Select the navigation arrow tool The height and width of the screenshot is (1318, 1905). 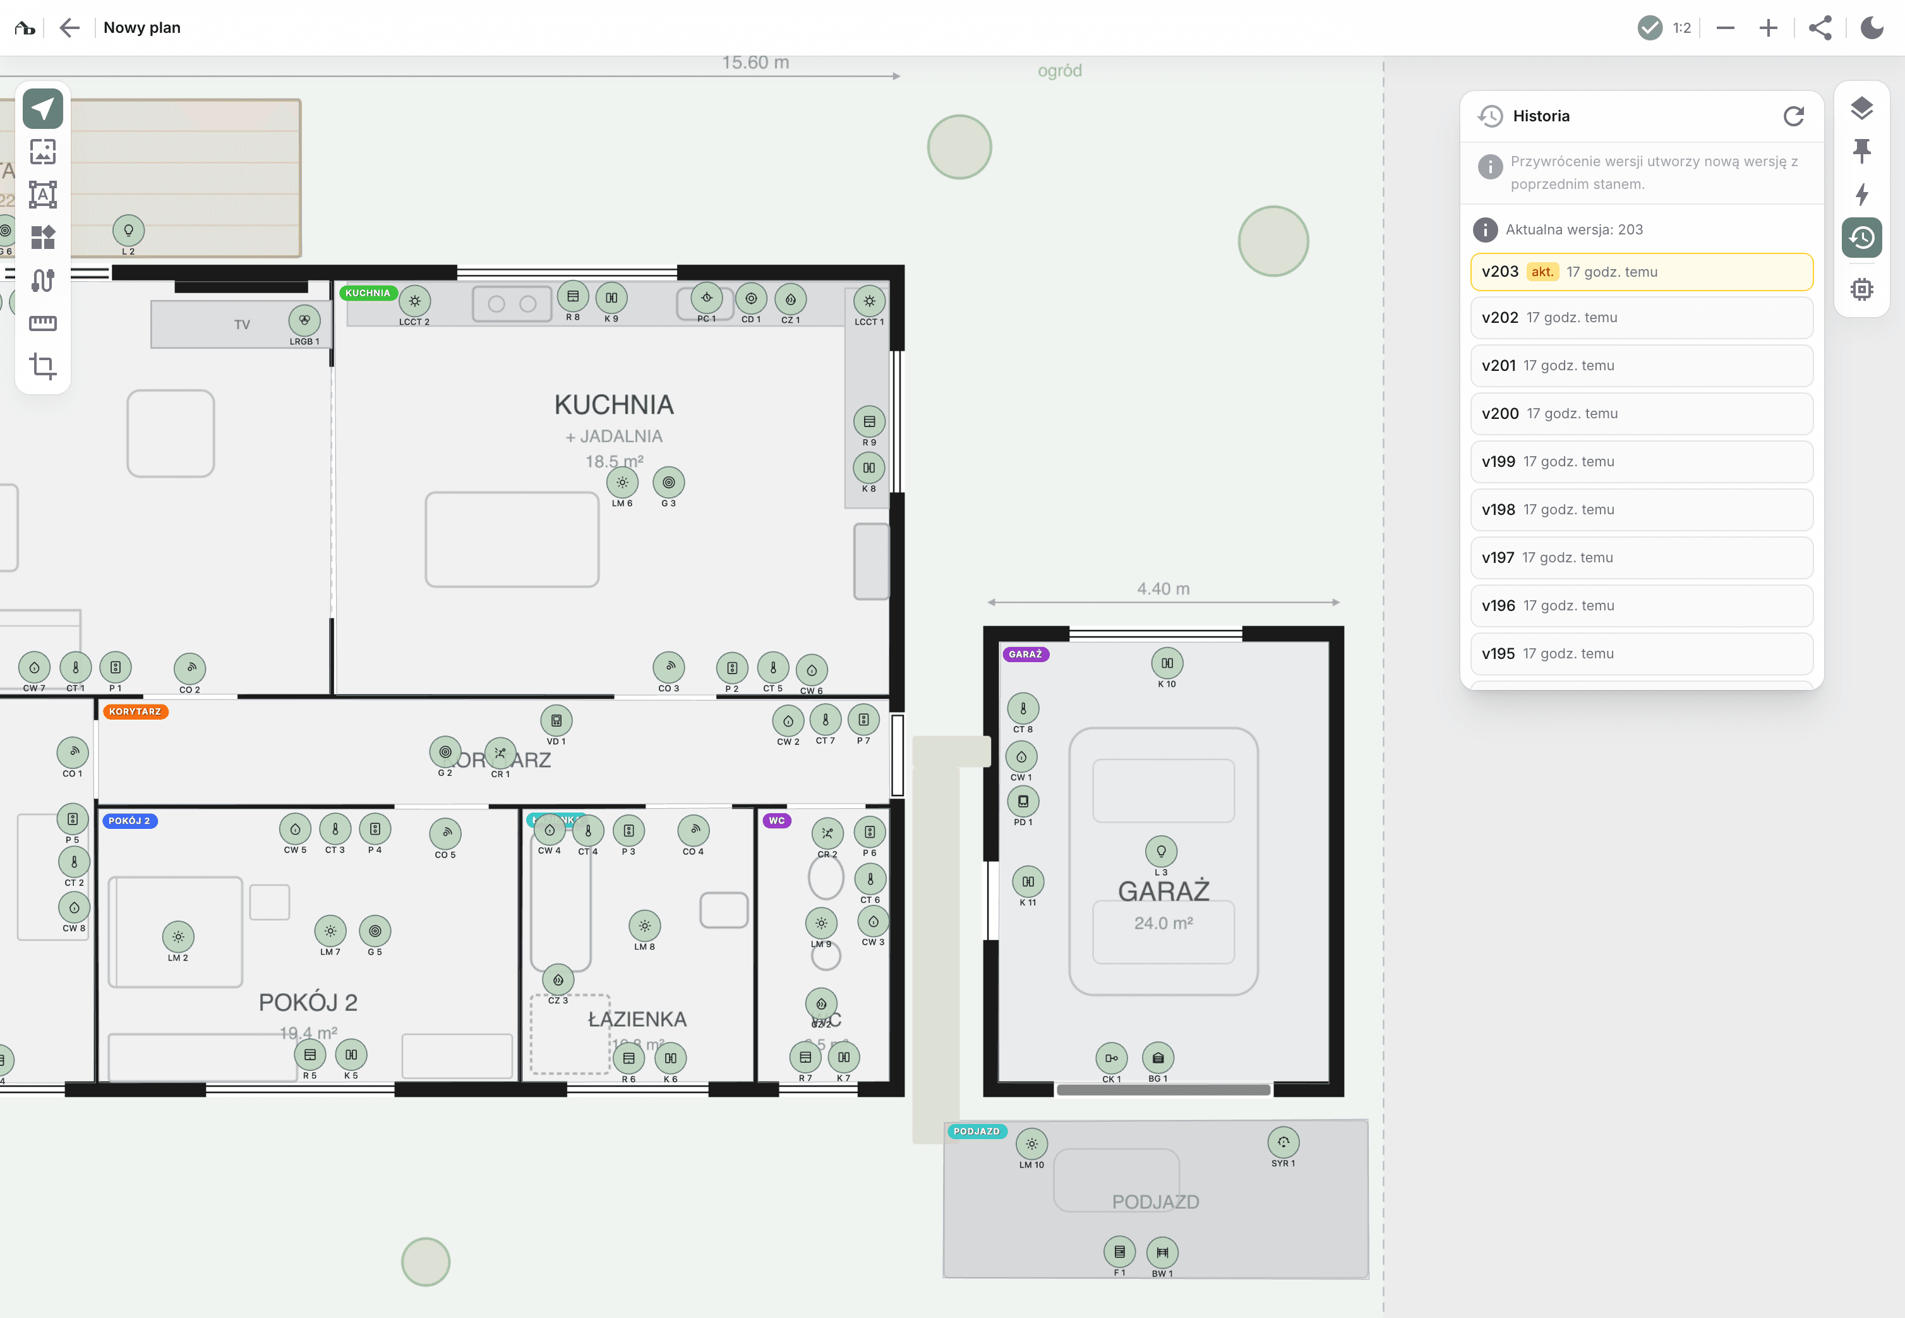point(43,109)
